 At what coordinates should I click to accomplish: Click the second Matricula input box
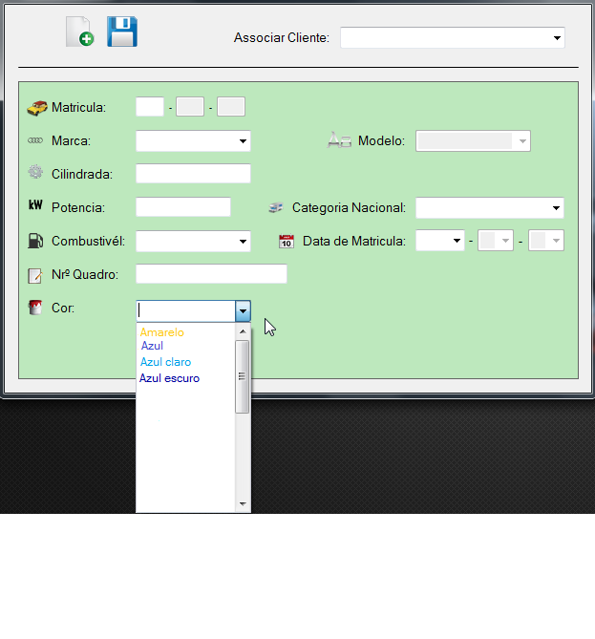pyautogui.click(x=190, y=107)
